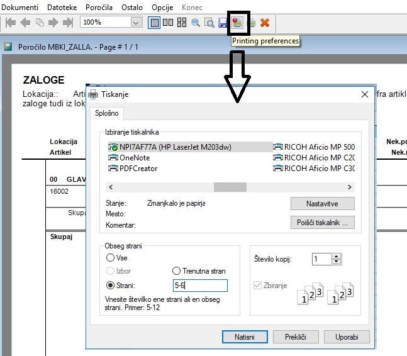407x356 pixels.
Task: Open the Poročila menu
Action: pos(99,8)
